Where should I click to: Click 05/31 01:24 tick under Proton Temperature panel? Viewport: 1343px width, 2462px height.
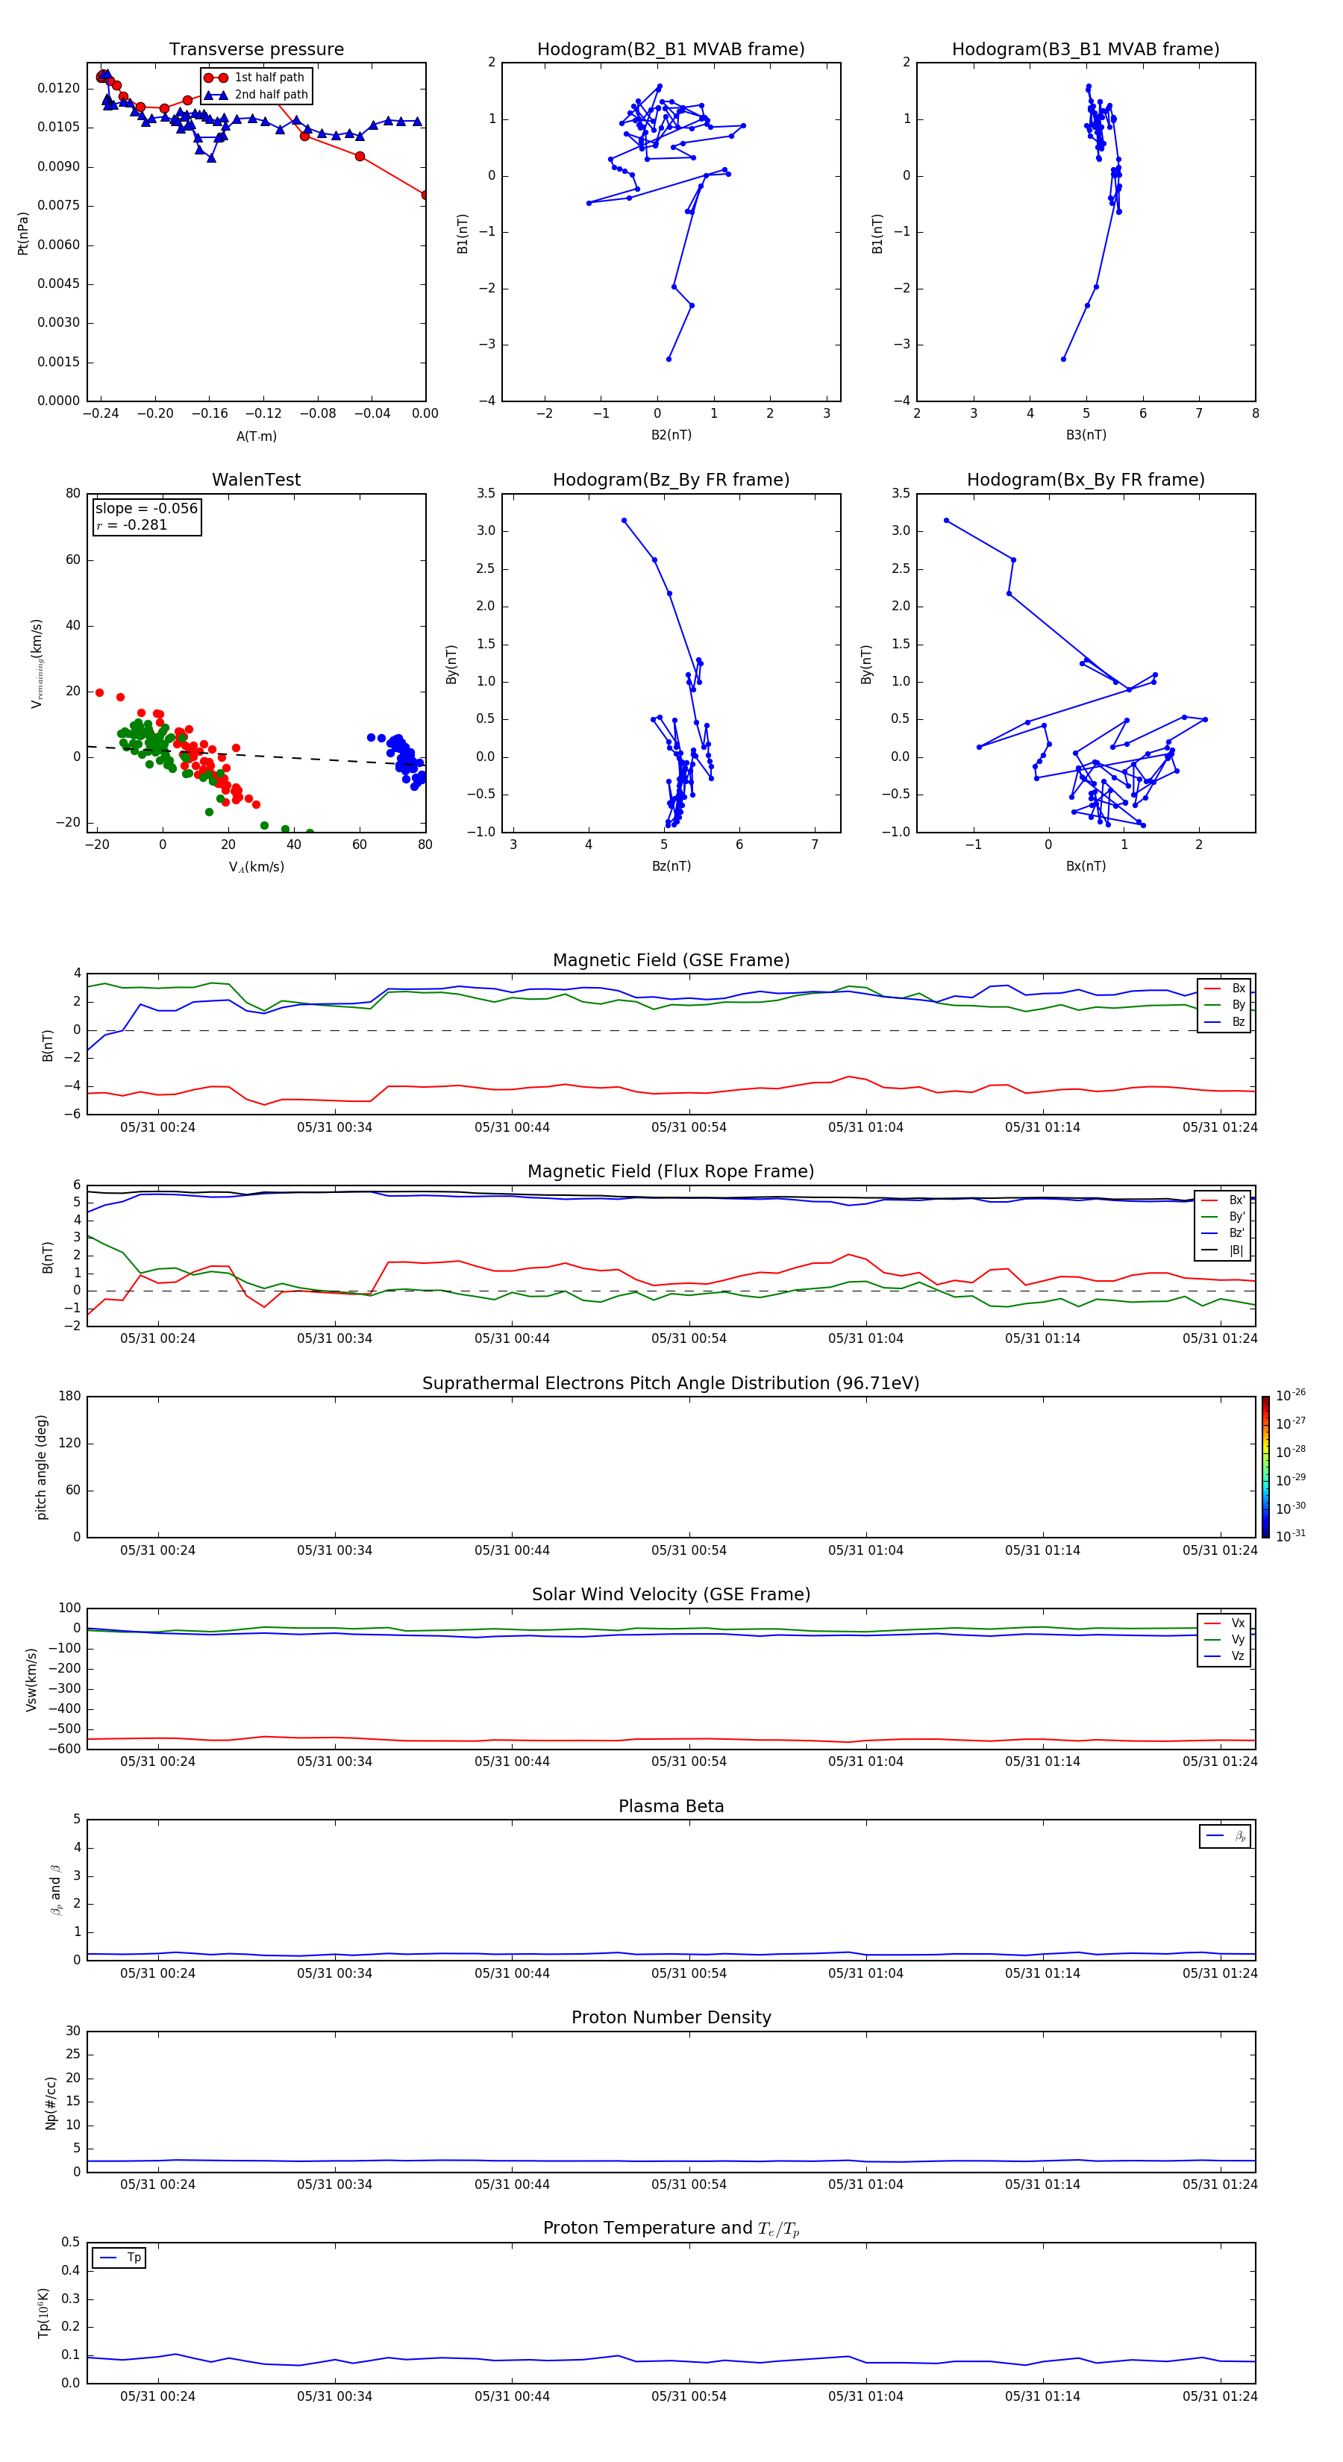click(1220, 2396)
